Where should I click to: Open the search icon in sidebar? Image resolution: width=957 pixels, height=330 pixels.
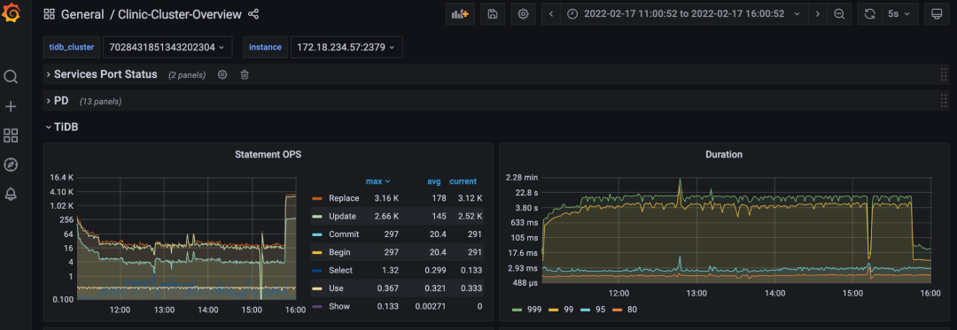11,77
